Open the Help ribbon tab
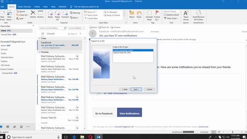This screenshot has width=247, height=139. coord(53,7)
